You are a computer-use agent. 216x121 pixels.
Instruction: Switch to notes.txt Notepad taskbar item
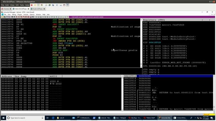coord(104,118)
